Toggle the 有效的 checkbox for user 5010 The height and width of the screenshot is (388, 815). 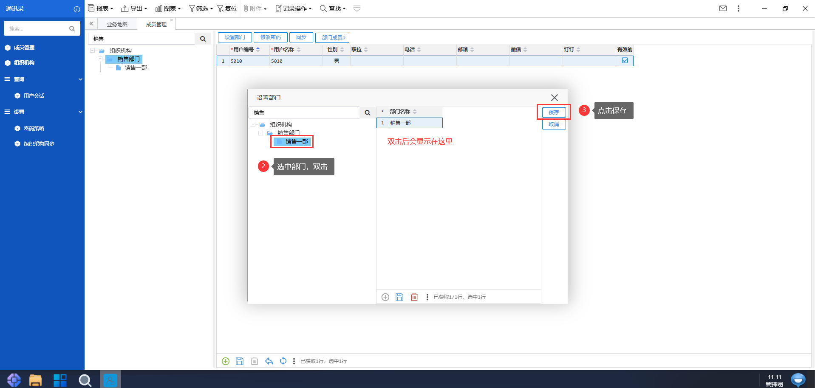pos(625,61)
